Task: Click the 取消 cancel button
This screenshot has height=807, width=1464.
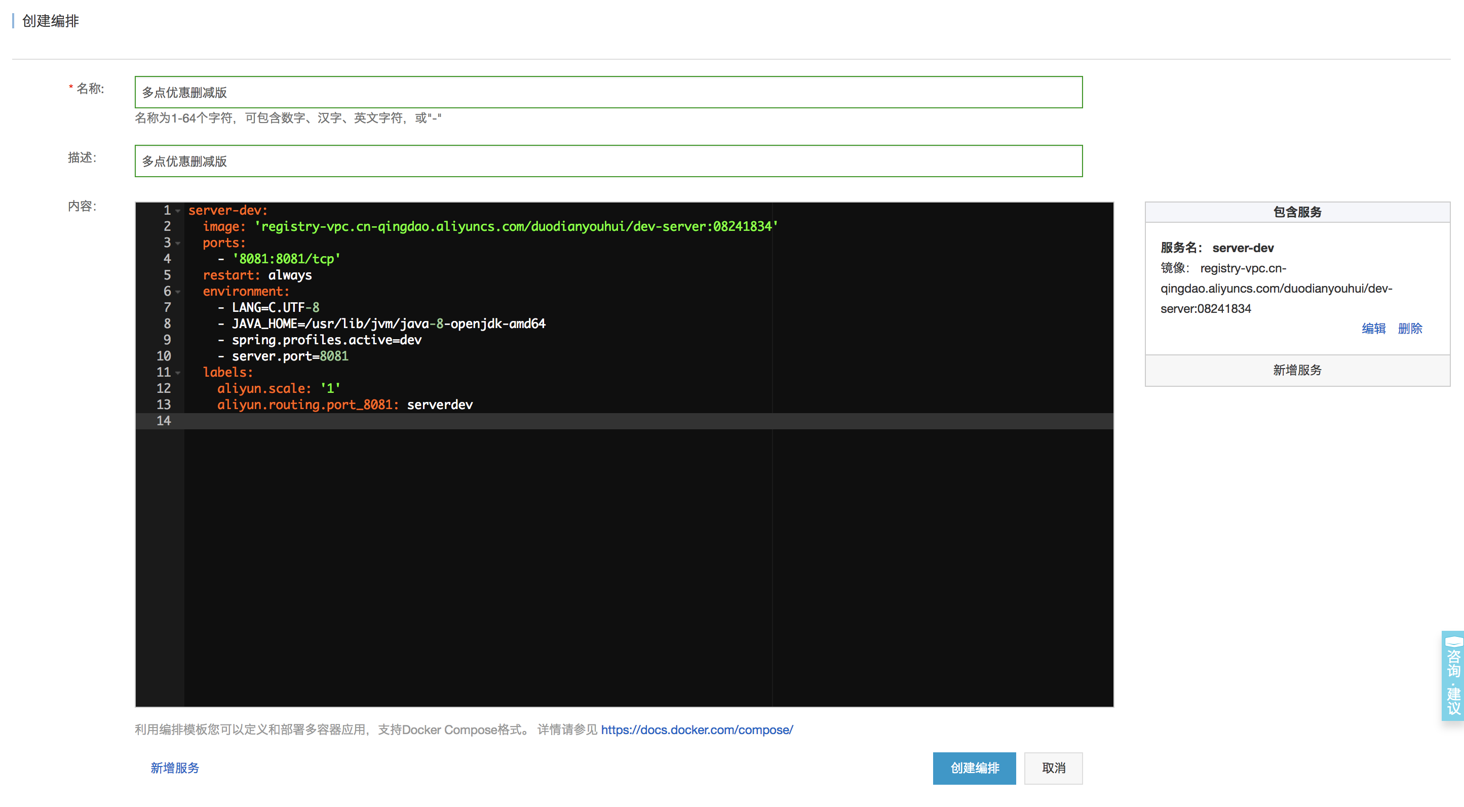Action: 1053,768
